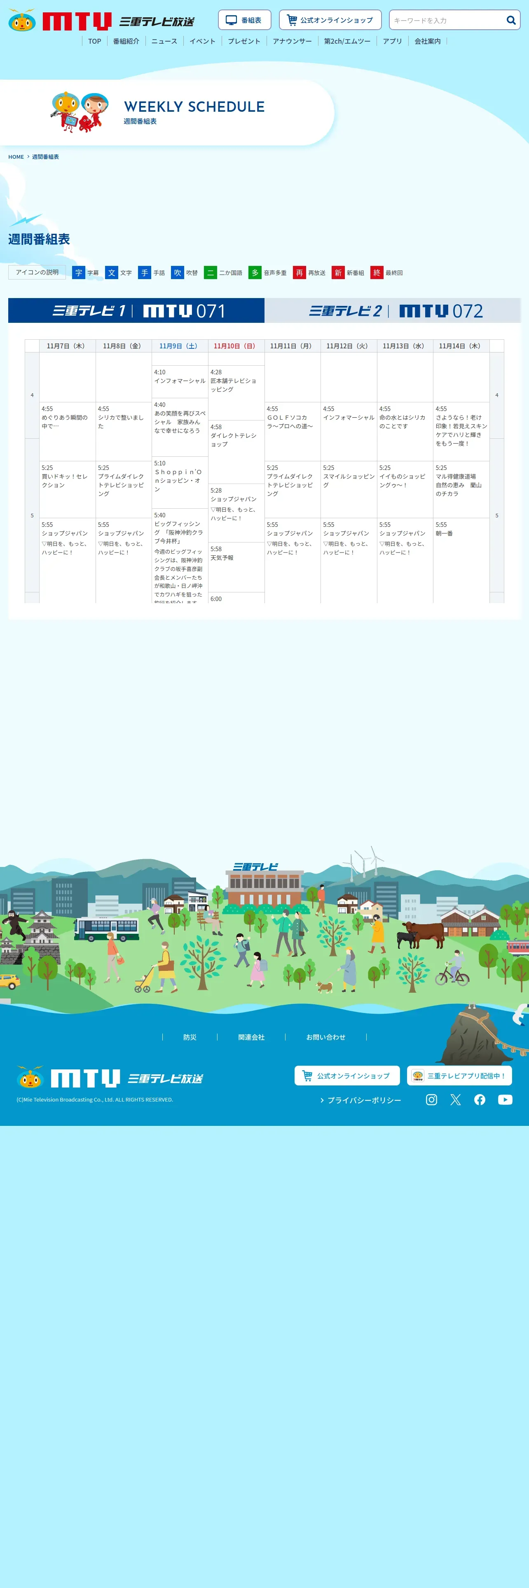529x1588 pixels.
Task: Select 三重テレビ2 MTV 072 tab
Action: point(393,311)
